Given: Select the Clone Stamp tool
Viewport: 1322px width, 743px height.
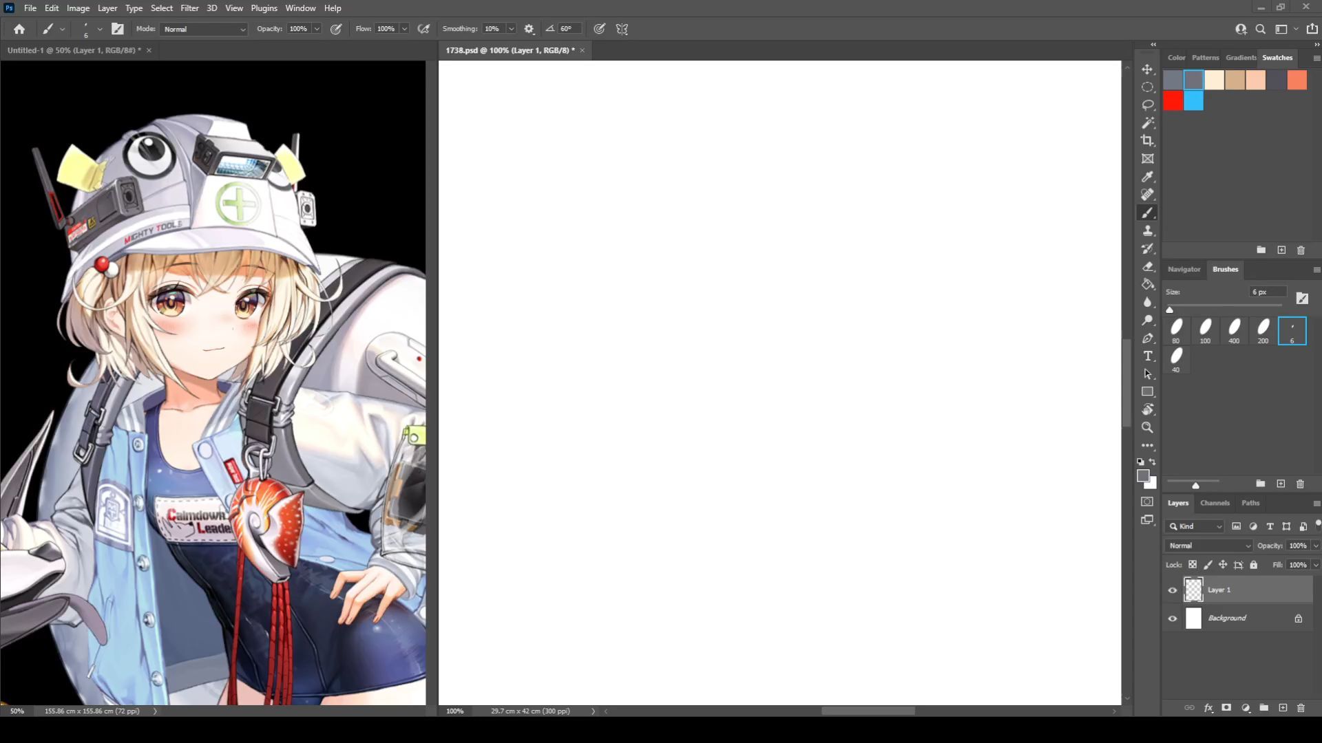Looking at the screenshot, I should pos(1147,231).
